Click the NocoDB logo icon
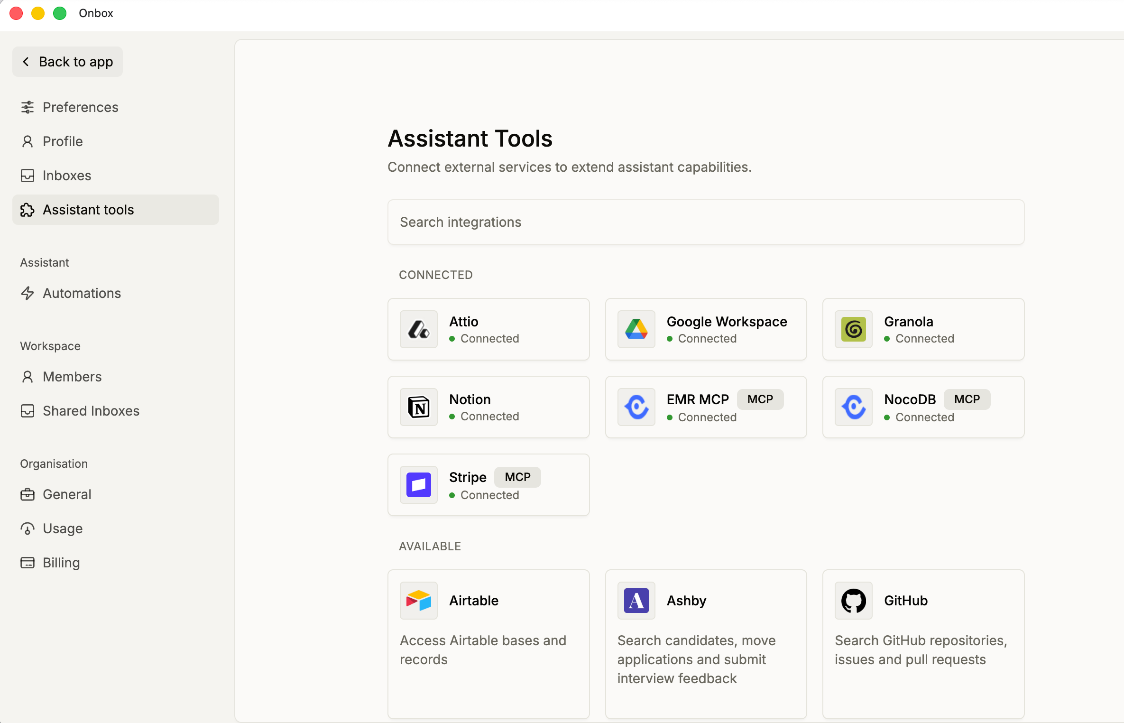Viewport: 1124px width, 723px height. tap(854, 407)
